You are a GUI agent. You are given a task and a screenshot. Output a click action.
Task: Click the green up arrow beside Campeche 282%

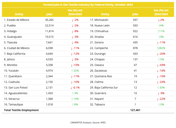(x=158, y=48)
